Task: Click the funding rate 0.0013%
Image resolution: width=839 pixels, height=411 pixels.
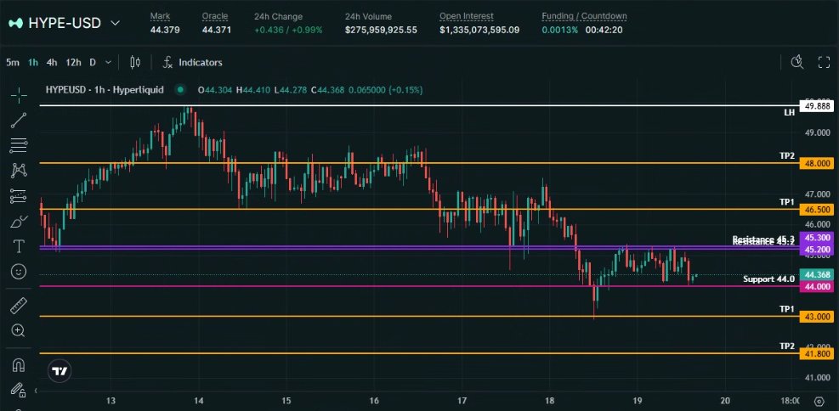Action: coord(559,30)
